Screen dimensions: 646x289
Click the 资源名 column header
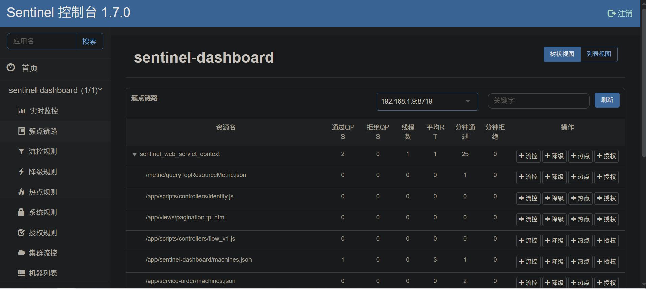225,127
